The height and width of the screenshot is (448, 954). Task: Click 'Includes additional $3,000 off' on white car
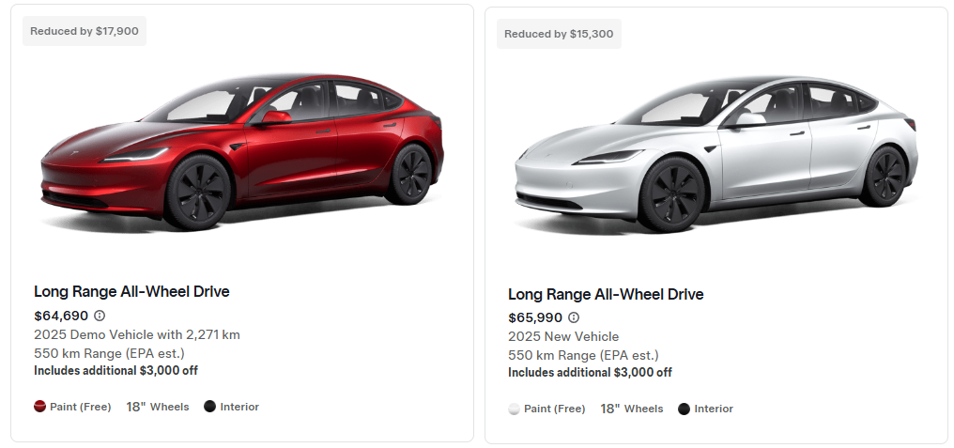click(x=590, y=372)
